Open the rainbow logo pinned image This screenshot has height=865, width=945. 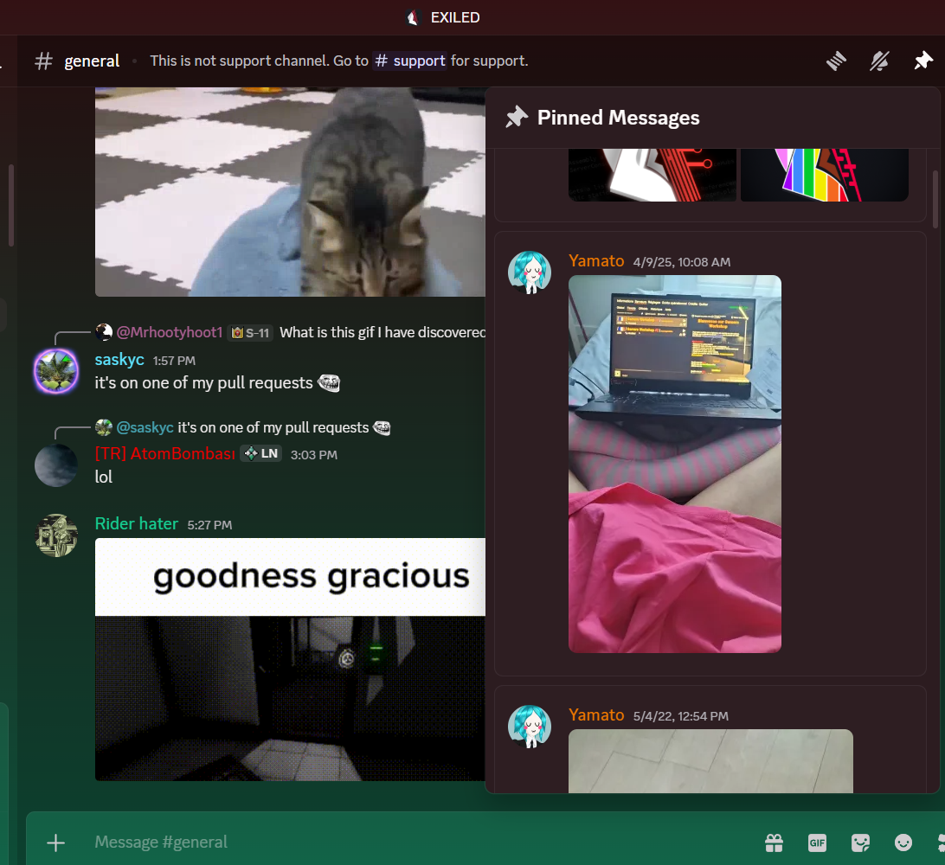pyautogui.click(x=825, y=176)
